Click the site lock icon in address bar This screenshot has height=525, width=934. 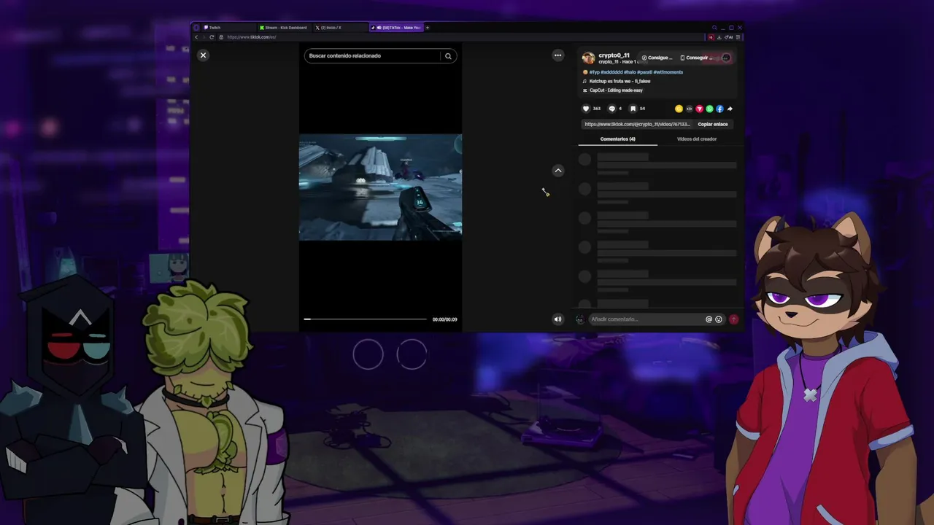click(221, 37)
